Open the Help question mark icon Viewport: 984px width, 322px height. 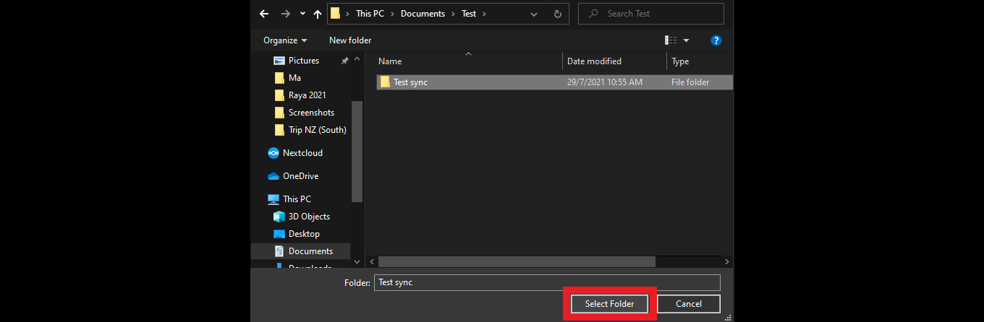pos(716,40)
